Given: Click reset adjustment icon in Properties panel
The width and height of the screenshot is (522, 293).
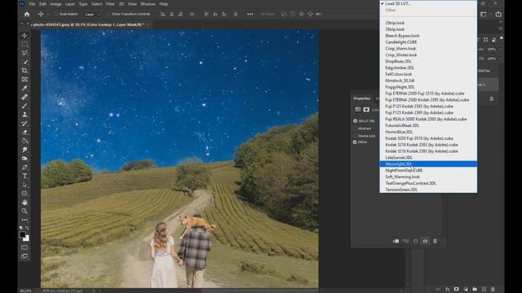Looking at the screenshot, I should click(415, 241).
